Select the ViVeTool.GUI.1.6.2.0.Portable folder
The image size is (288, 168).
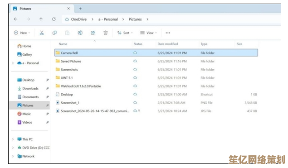(81, 86)
